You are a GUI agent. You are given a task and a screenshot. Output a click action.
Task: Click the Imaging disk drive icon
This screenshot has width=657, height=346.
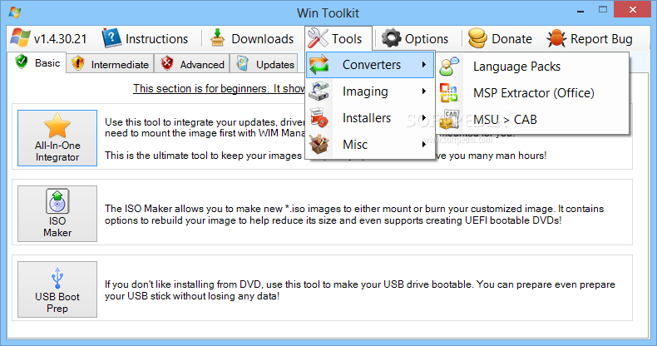click(x=319, y=91)
